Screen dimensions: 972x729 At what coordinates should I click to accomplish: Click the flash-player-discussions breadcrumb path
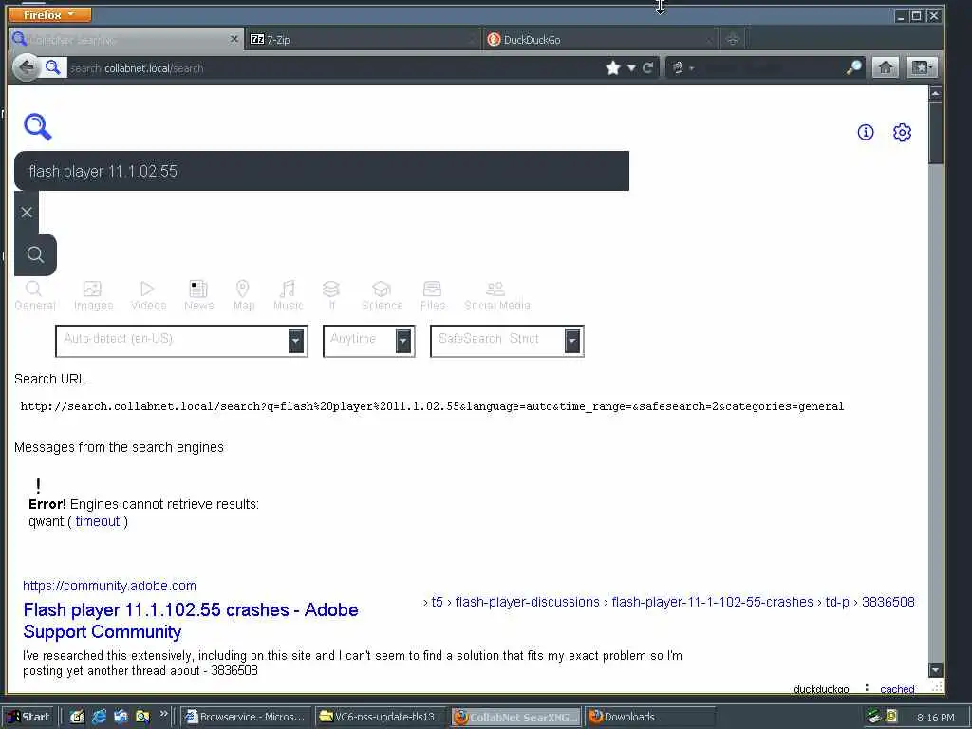click(x=527, y=602)
